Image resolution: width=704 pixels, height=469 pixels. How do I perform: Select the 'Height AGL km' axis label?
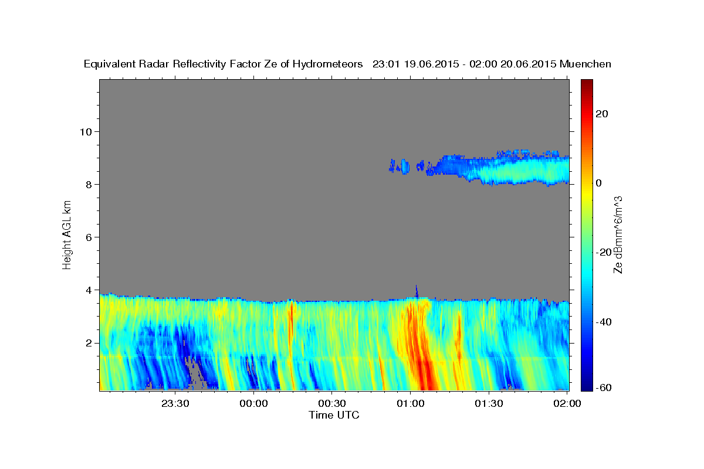pyautogui.click(x=67, y=235)
